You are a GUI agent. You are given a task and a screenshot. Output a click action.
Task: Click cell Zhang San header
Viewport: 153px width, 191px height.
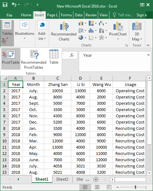pos(58,84)
